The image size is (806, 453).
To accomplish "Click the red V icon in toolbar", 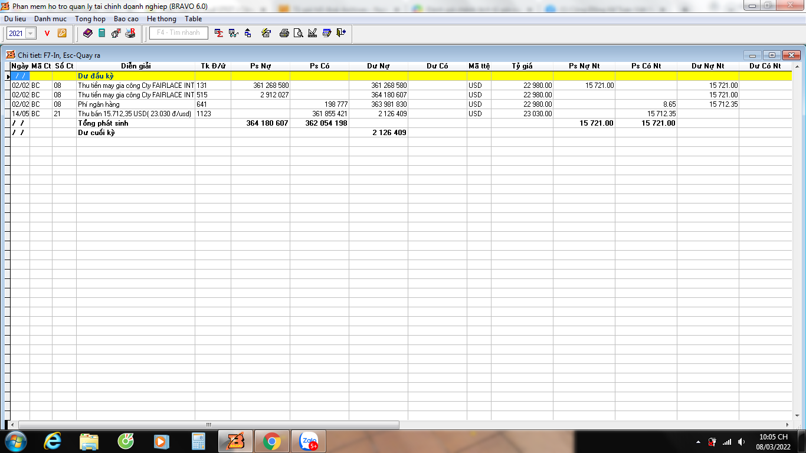I will 47,33.
